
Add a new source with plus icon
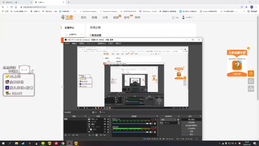pyautogui.click(x=89, y=135)
